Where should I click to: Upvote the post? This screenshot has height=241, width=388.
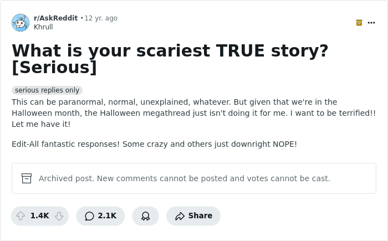click(x=21, y=216)
